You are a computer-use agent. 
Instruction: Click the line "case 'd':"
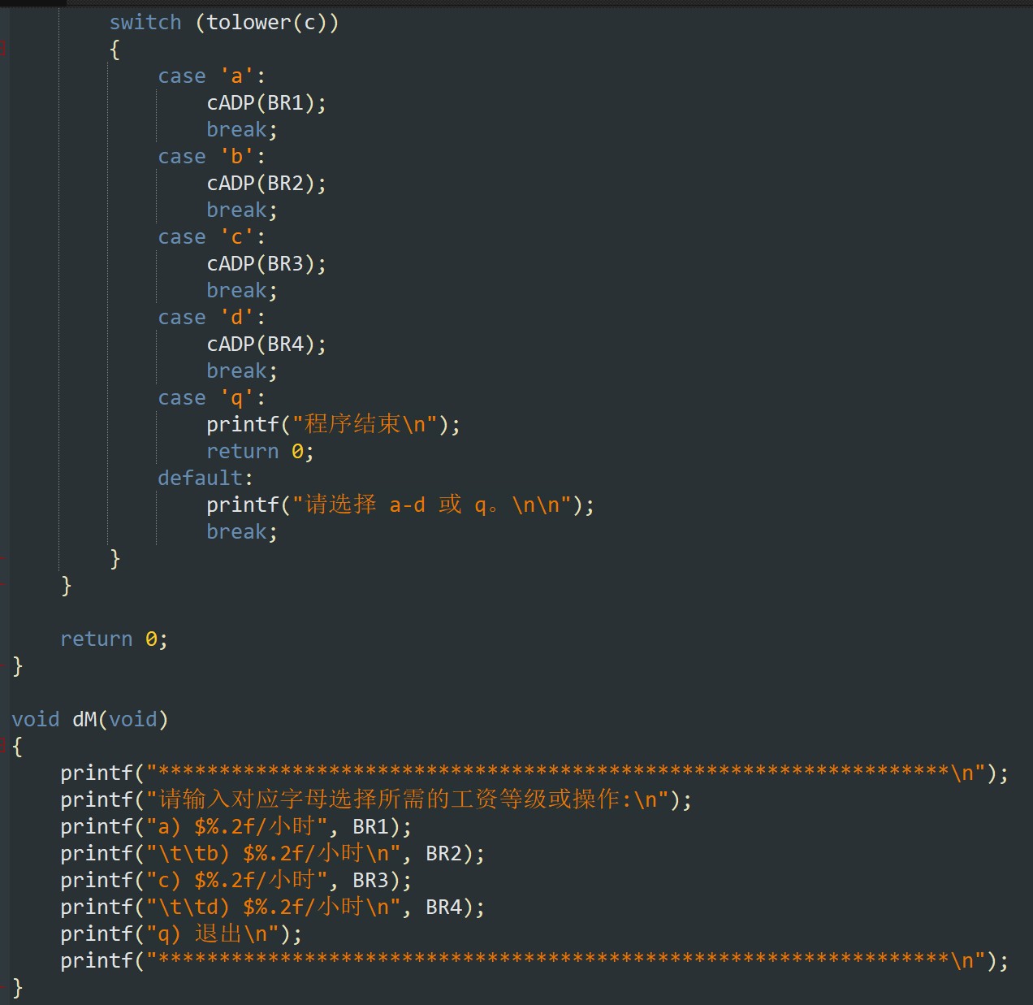tap(211, 318)
